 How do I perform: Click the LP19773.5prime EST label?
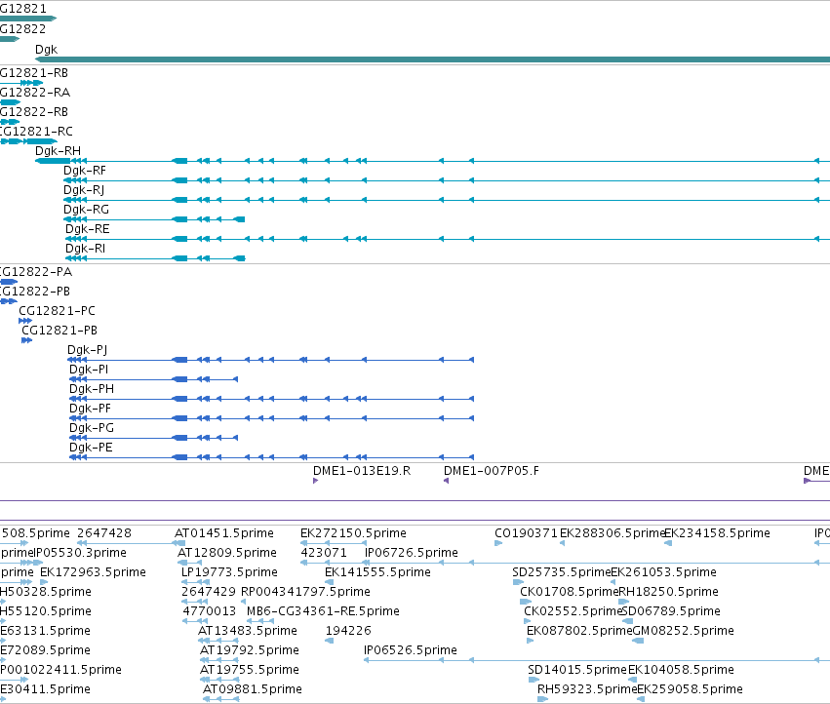coord(230,572)
